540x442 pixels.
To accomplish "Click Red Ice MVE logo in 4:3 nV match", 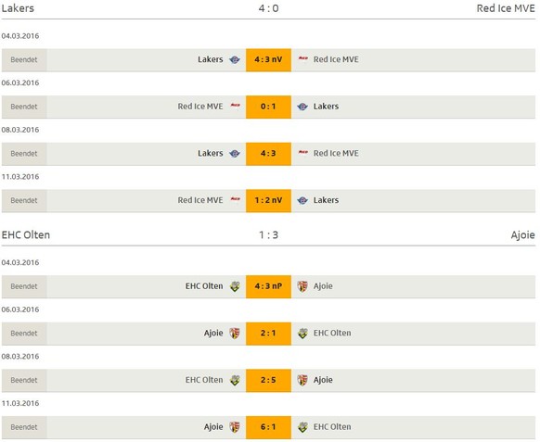I will tap(302, 58).
